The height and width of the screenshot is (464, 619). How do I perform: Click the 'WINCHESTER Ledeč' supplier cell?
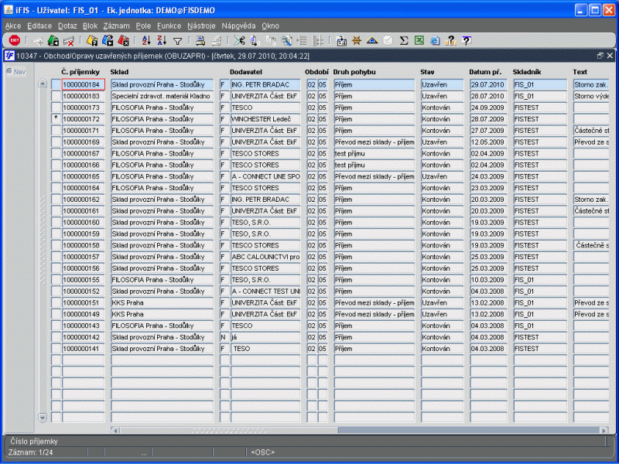pos(265,119)
